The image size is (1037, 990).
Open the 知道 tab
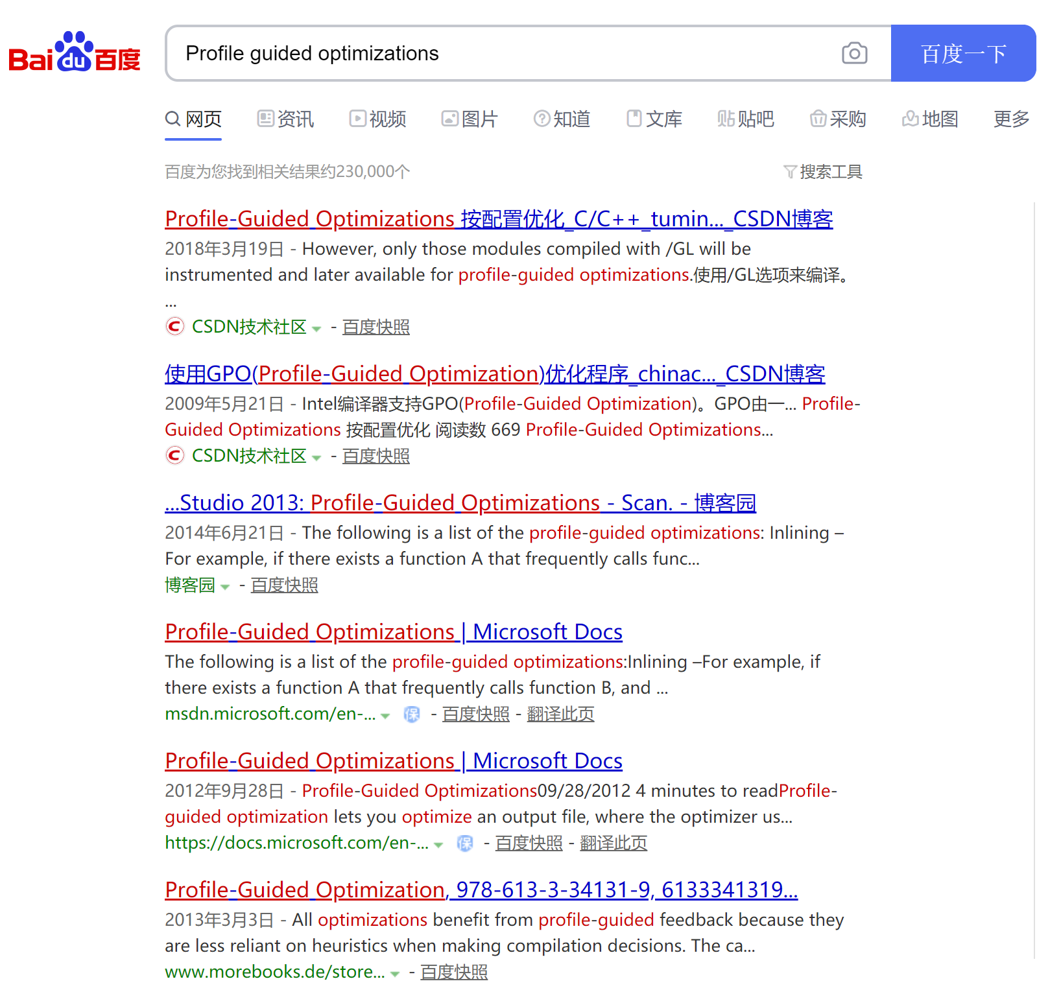click(x=562, y=119)
